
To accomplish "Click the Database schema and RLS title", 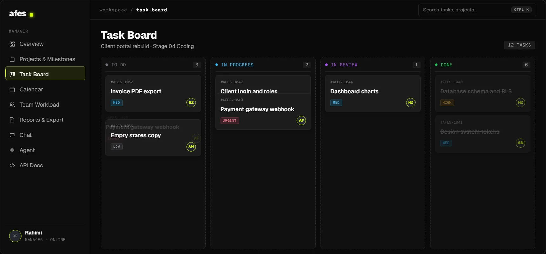I will click(476, 91).
